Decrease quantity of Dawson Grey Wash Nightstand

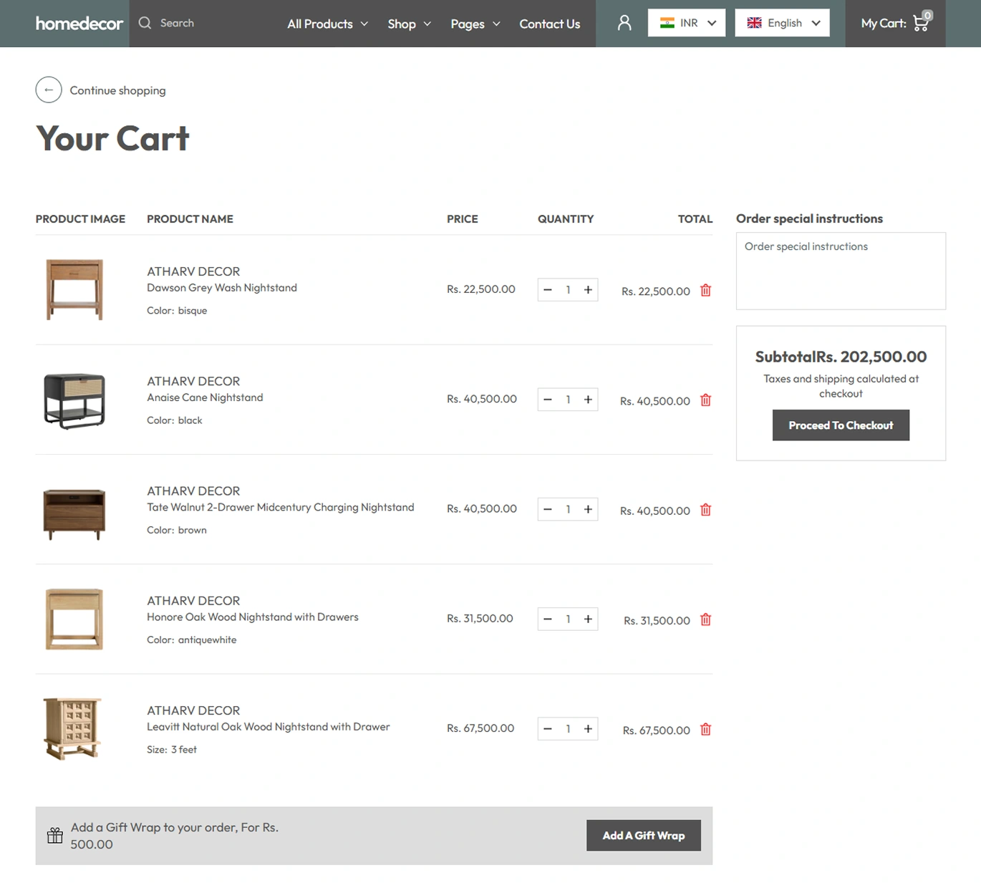tap(548, 290)
